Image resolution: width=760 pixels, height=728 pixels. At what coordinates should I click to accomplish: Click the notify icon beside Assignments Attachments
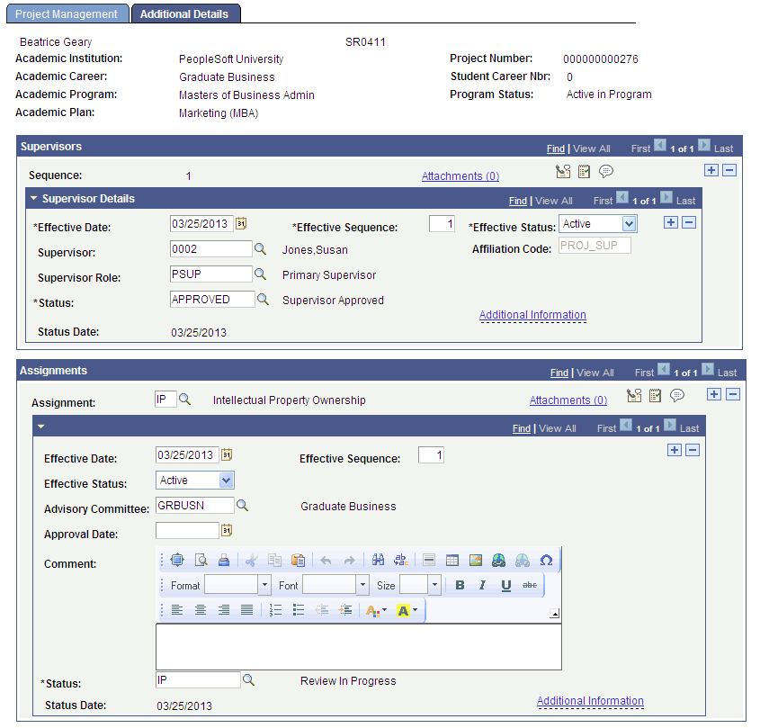point(634,394)
